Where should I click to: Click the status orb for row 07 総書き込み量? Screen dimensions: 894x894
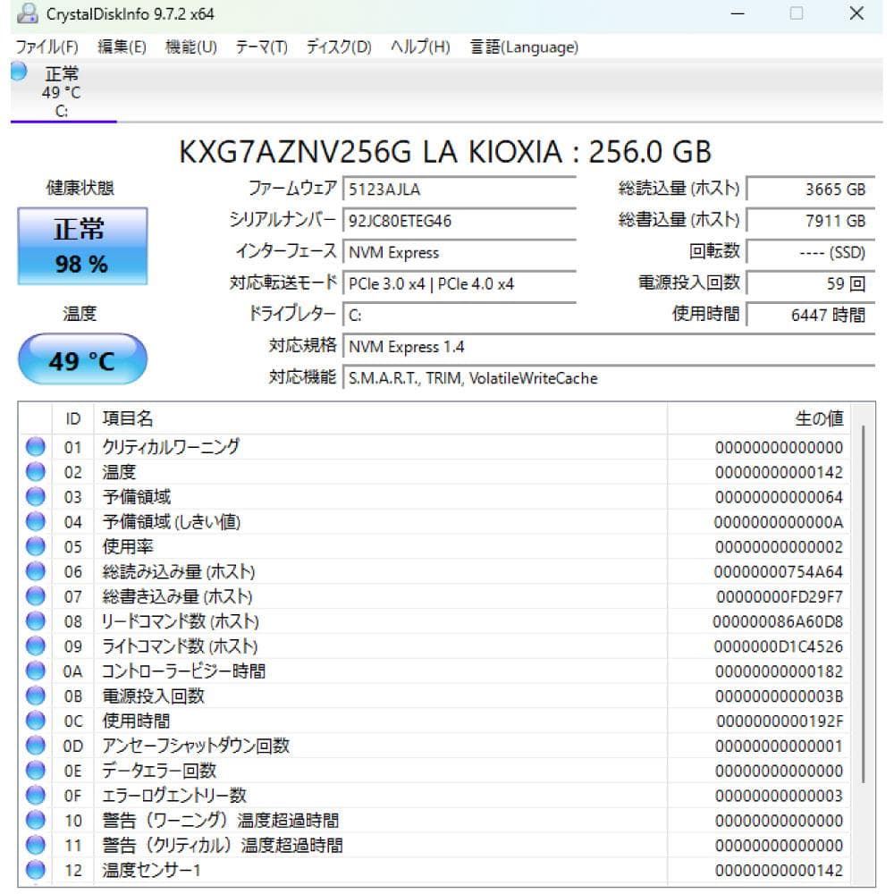[36, 595]
